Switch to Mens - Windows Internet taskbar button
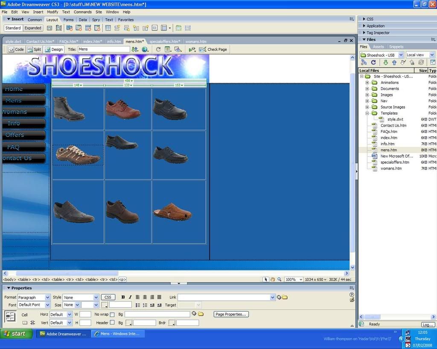437x349 pixels. coord(118,333)
